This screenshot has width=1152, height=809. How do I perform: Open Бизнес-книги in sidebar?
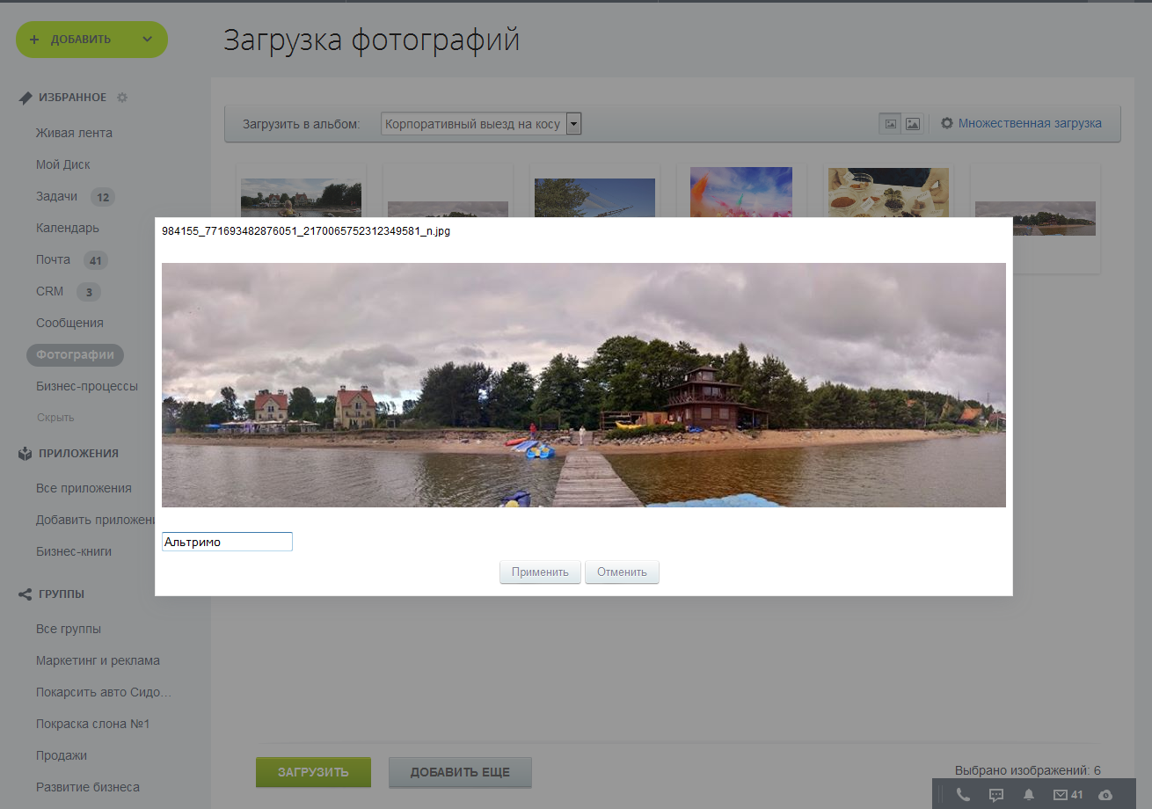tap(74, 552)
